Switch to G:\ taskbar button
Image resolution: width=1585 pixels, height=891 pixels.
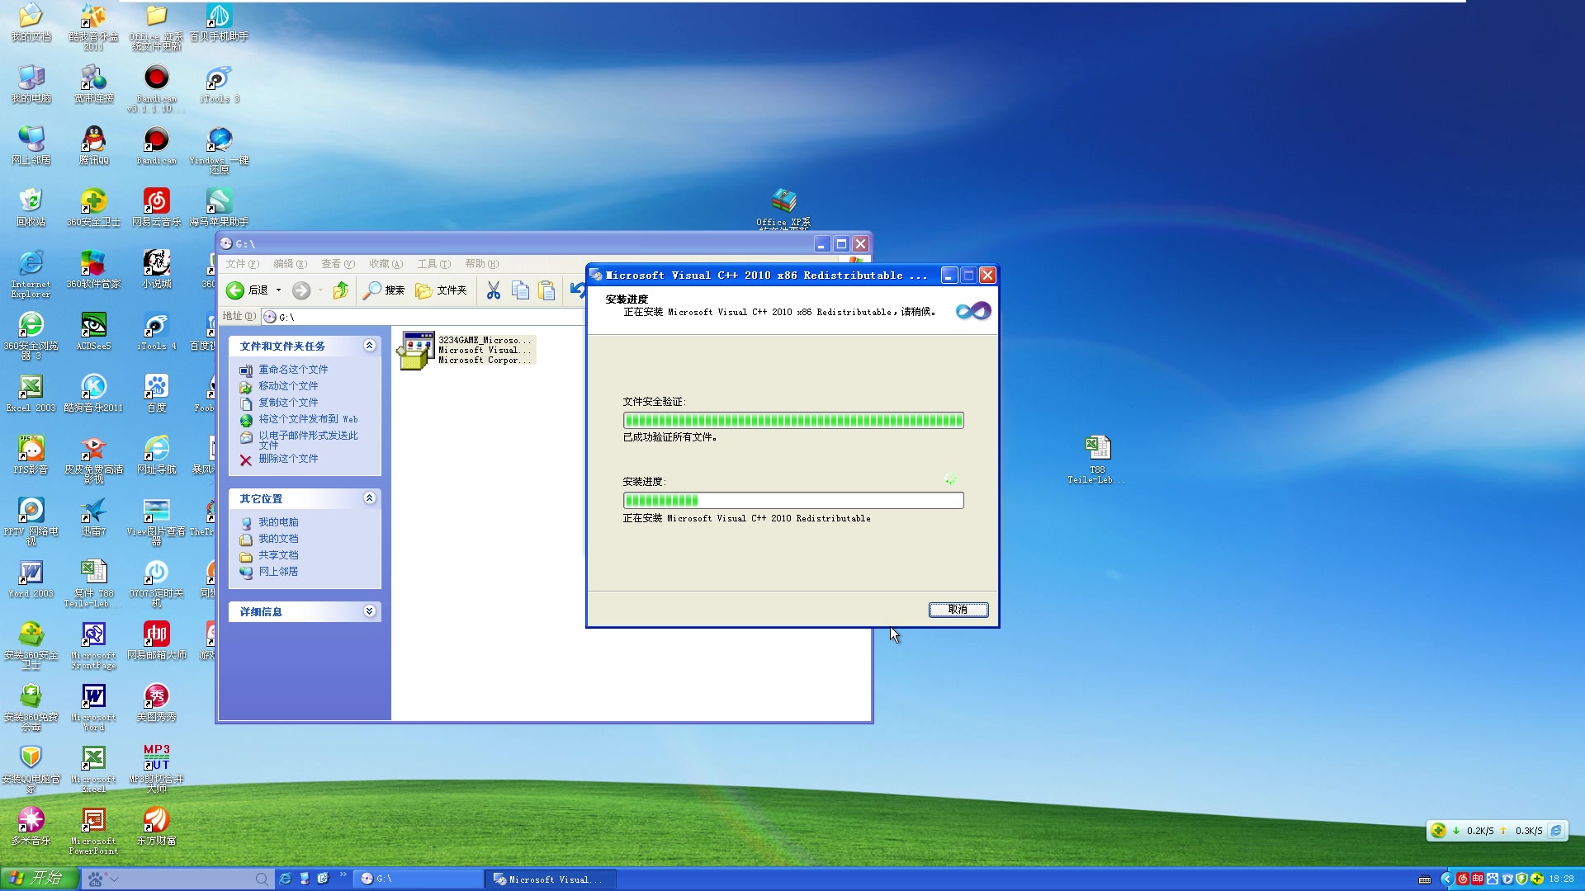point(419,879)
